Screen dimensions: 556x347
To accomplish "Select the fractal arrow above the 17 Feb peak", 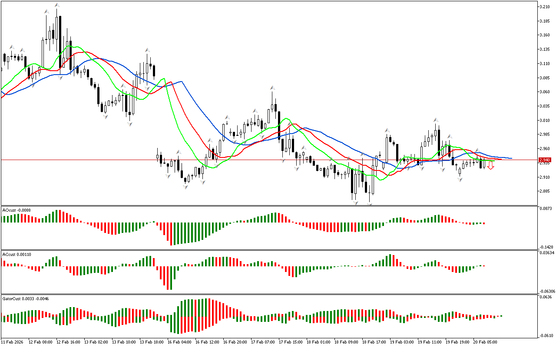I will pyautogui.click(x=272, y=88).
